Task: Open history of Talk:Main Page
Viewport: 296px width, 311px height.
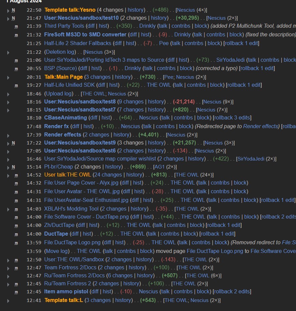Action: (123, 77)
